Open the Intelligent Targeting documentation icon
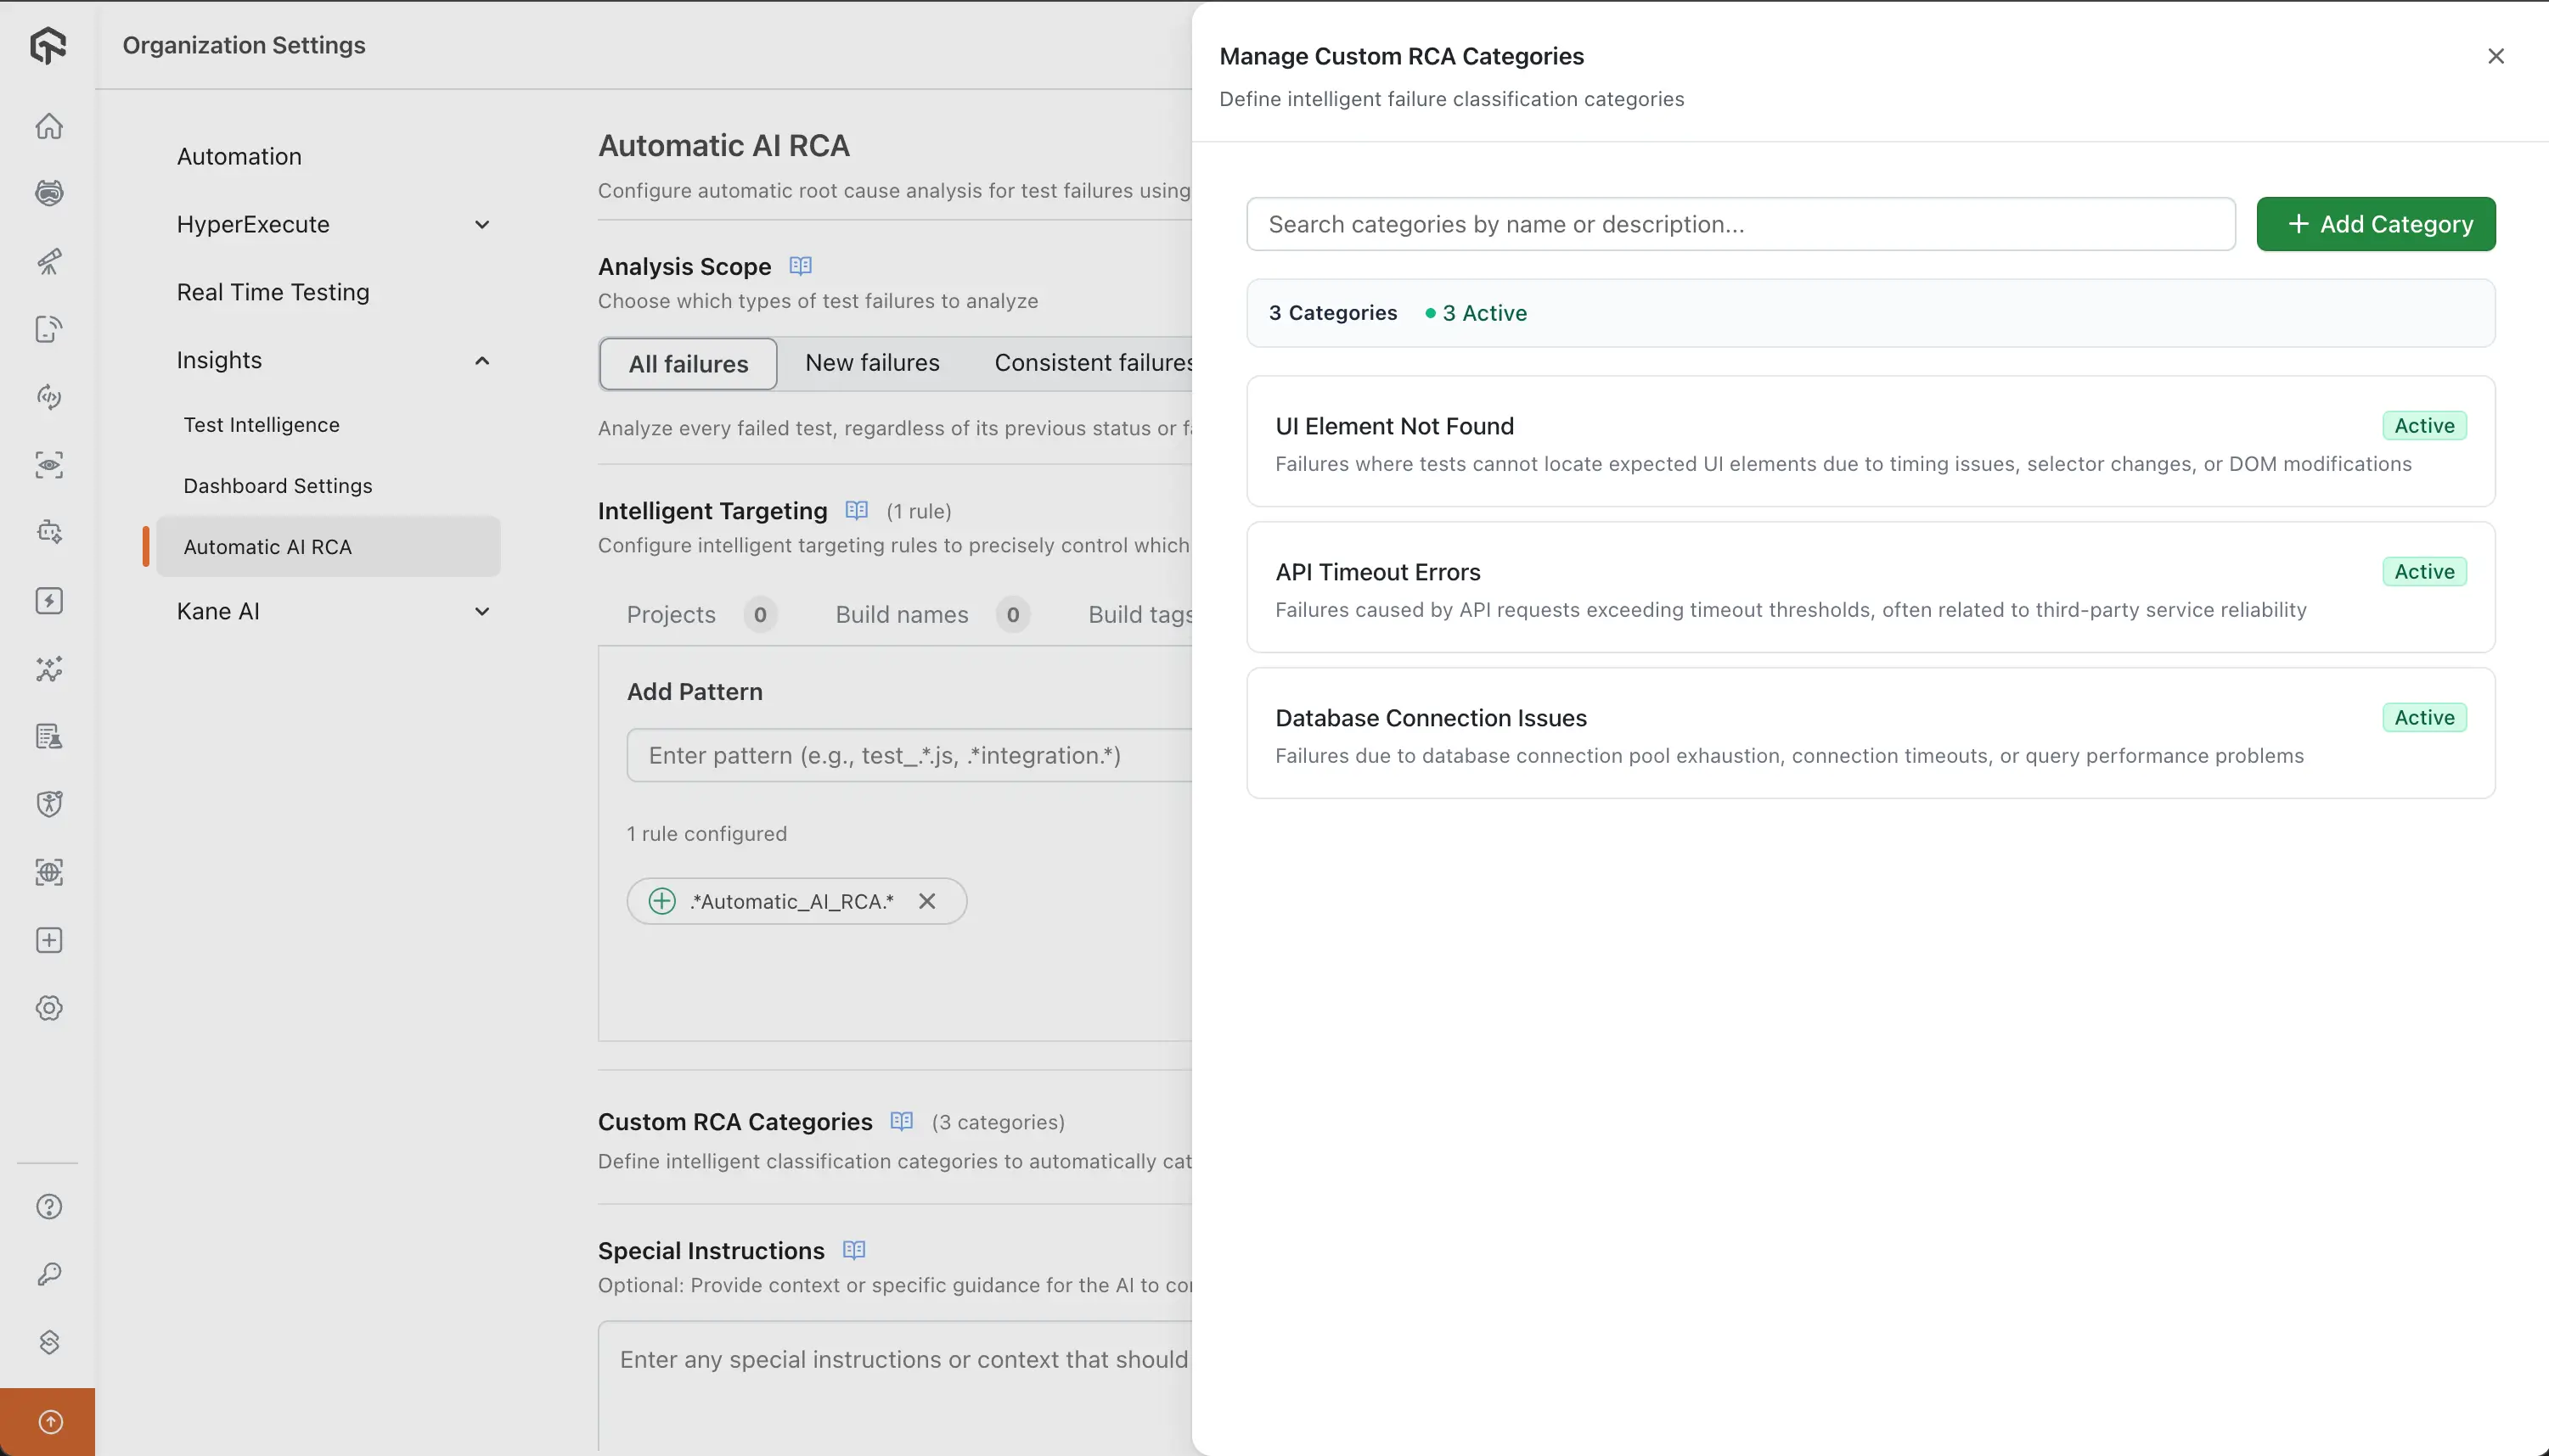 click(857, 510)
